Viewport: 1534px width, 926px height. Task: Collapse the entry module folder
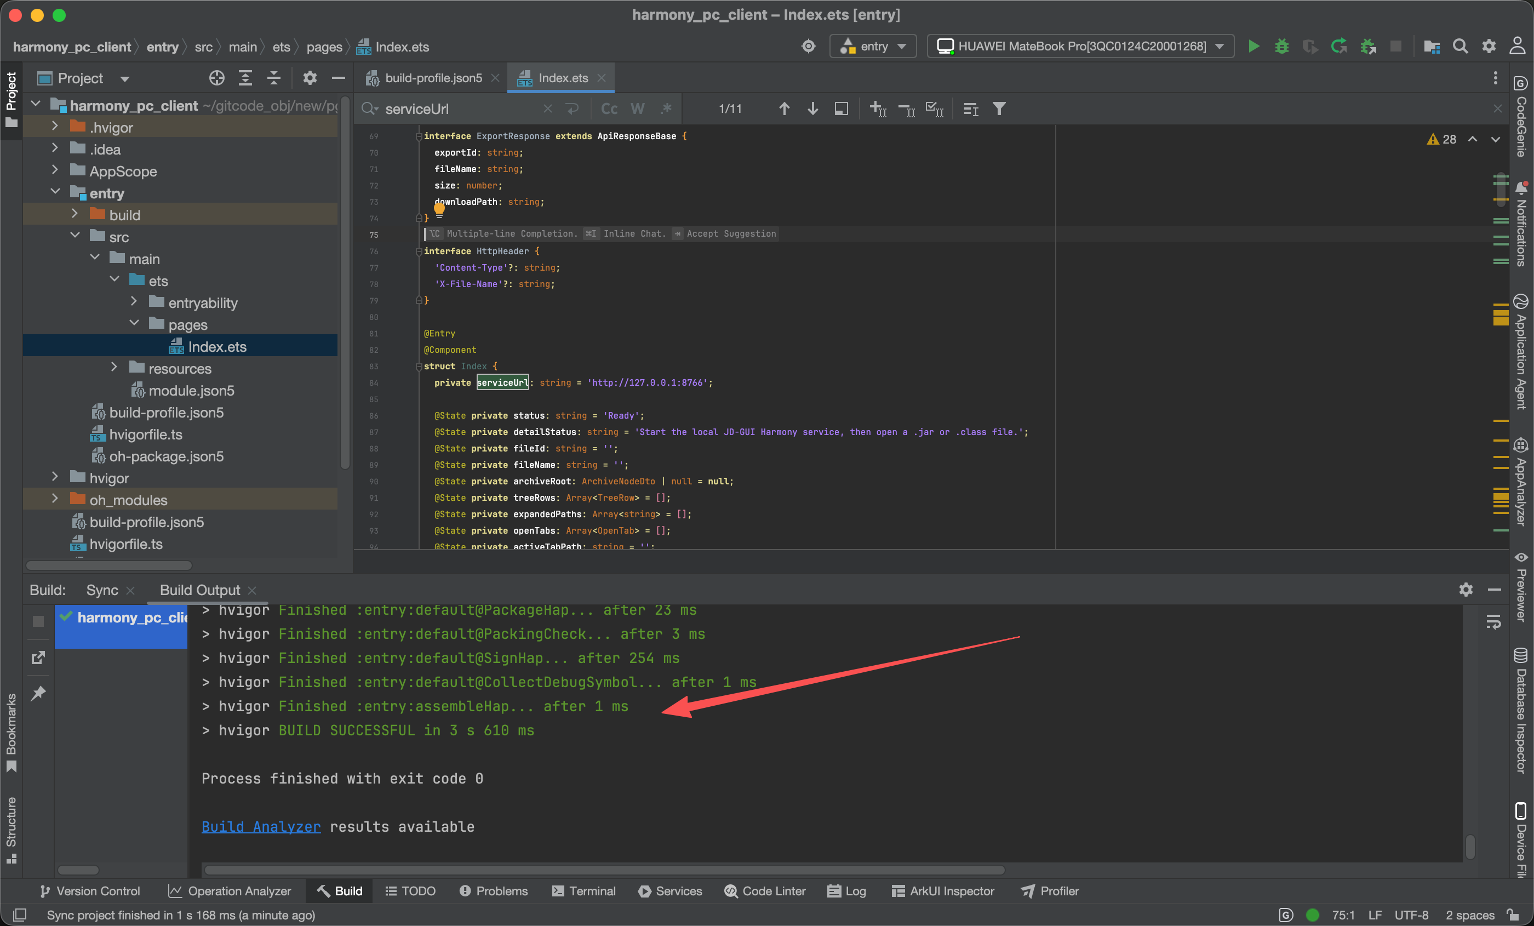55,192
